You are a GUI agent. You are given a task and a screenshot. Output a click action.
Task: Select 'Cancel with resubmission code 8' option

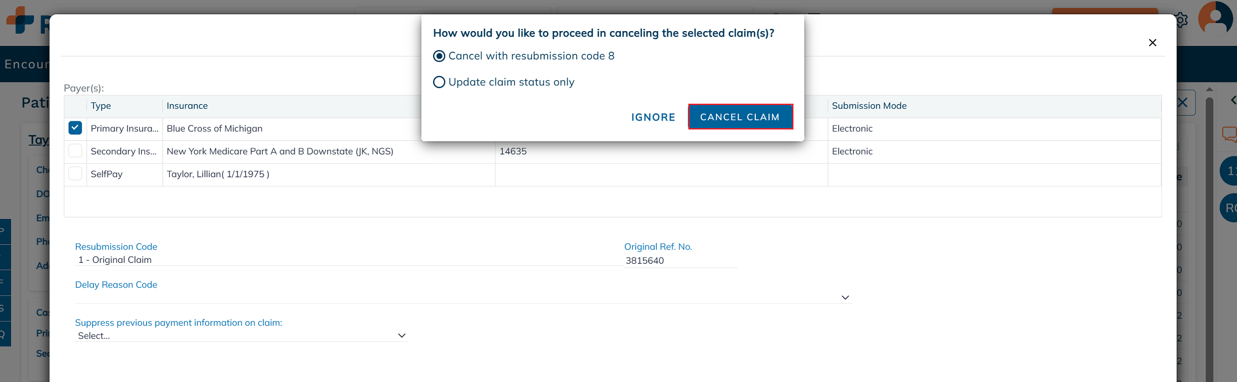tap(439, 56)
